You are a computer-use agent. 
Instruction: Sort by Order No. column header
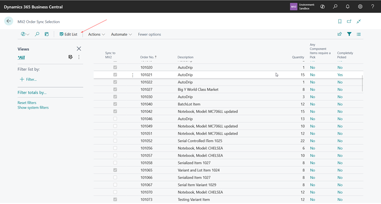click(x=148, y=57)
